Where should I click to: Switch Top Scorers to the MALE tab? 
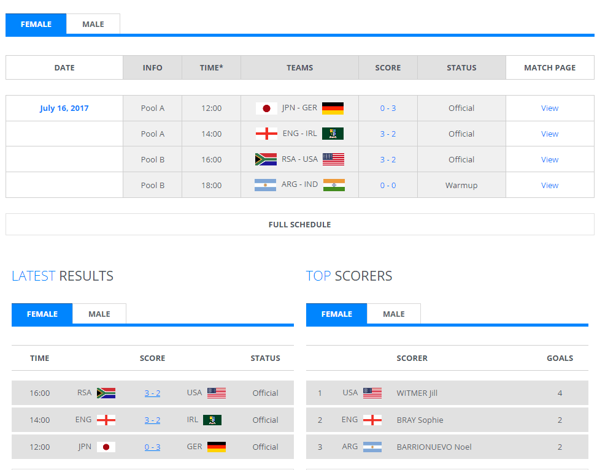393,314
